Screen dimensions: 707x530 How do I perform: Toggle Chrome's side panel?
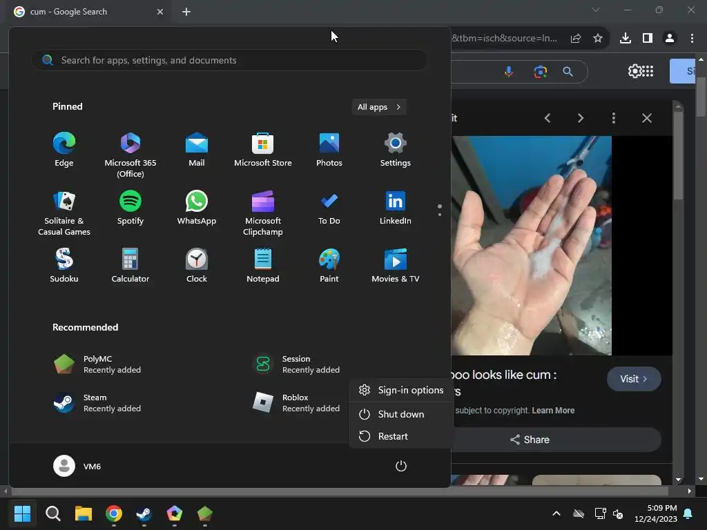[x=648, y=39]
